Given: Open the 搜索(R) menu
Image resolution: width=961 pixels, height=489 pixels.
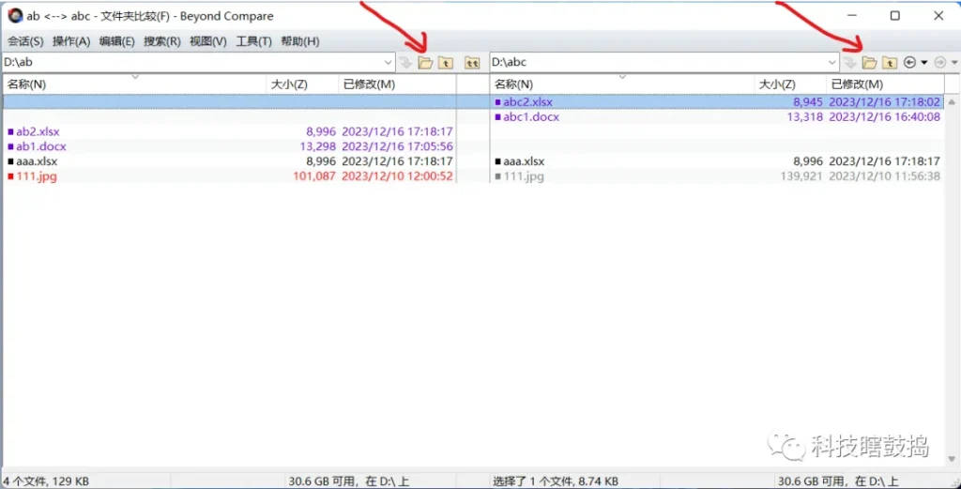Looking at the screenshot, I should point(162,41).
